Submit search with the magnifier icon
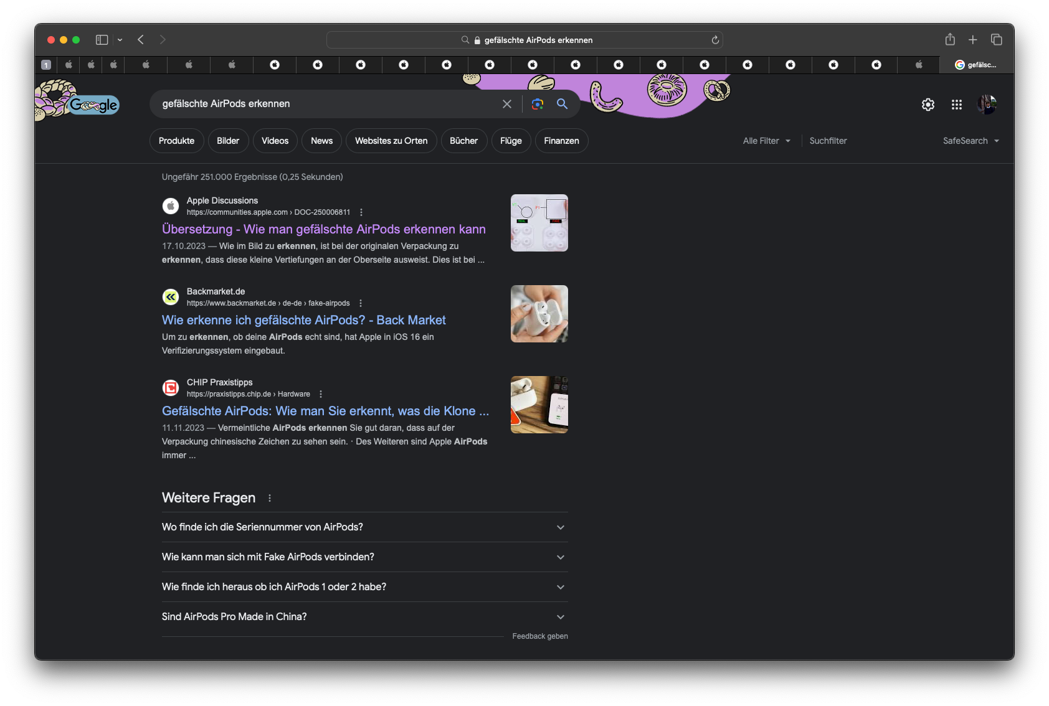Screen dimensions: 1049x706 click(x=562, y=104)
